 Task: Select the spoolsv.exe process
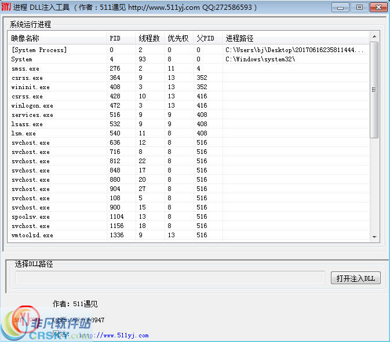[x=188, y=216]
